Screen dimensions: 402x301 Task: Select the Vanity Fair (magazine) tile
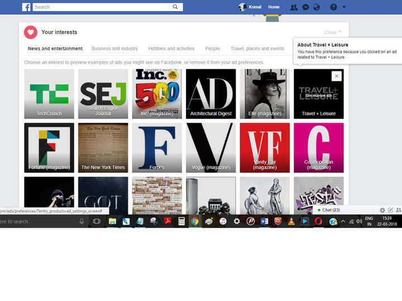point(265,148)
